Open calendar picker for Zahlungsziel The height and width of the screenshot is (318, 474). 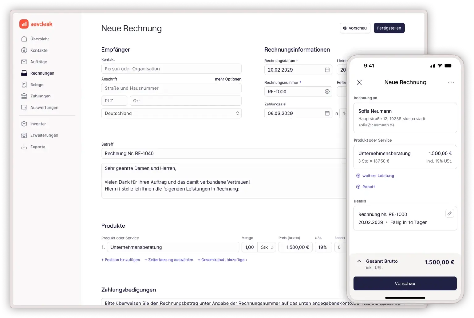click(327, 113)
